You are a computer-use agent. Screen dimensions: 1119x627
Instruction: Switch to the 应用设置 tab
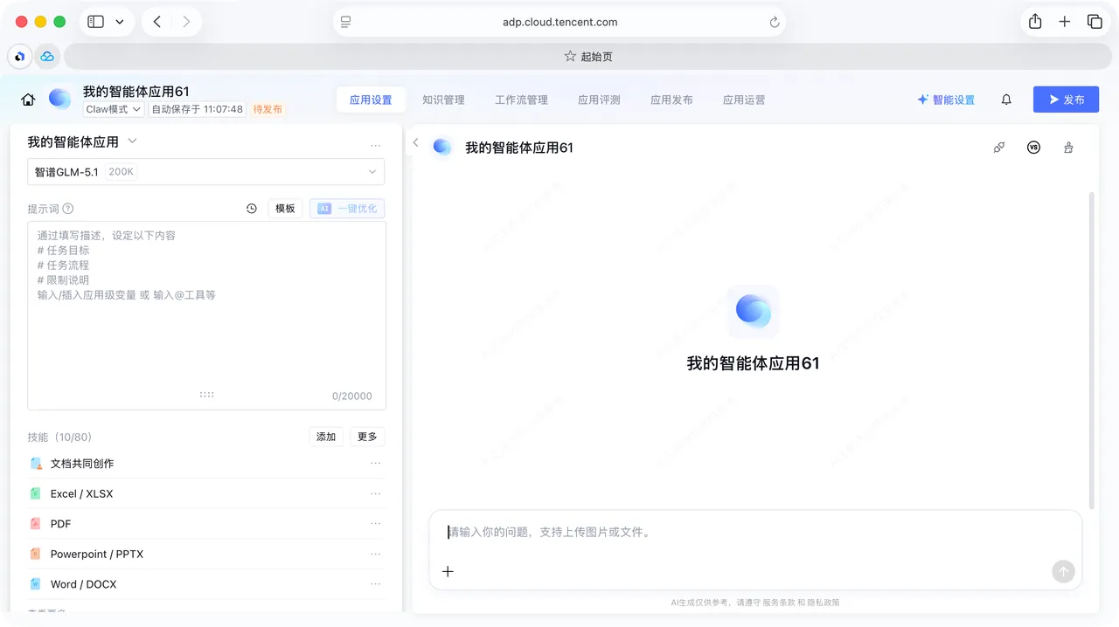point(371,100)
